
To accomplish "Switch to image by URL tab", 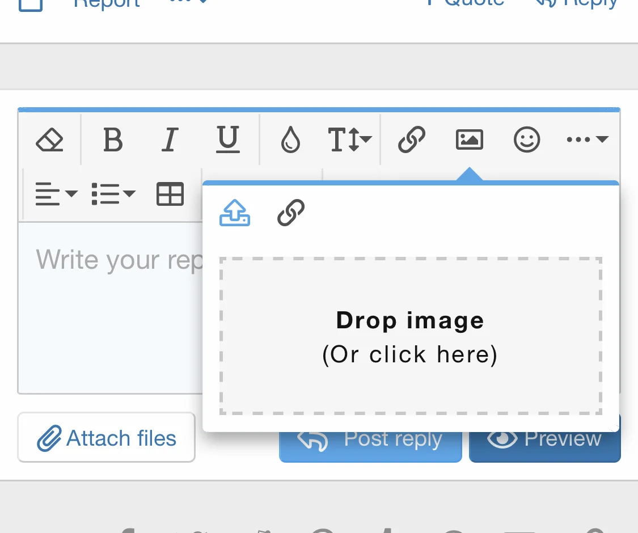I will pyautogui.click(x=290, y=213).
